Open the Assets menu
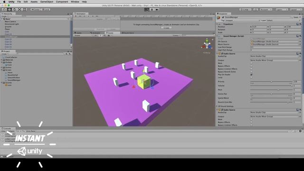304x171 pixels. coord(34,2)
